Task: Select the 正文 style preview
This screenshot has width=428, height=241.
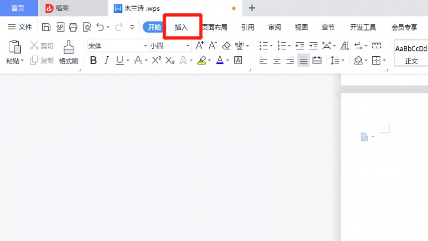Action: coord(411,54)
